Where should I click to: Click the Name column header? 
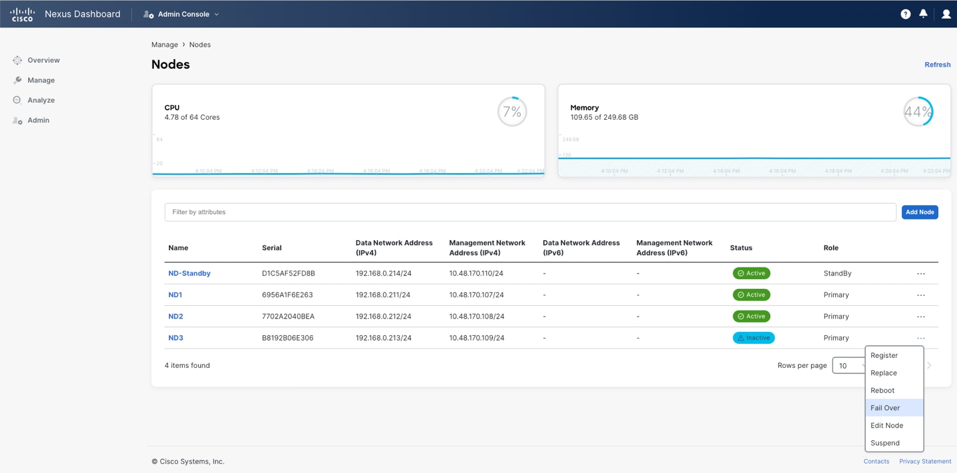tap(178, 248)
